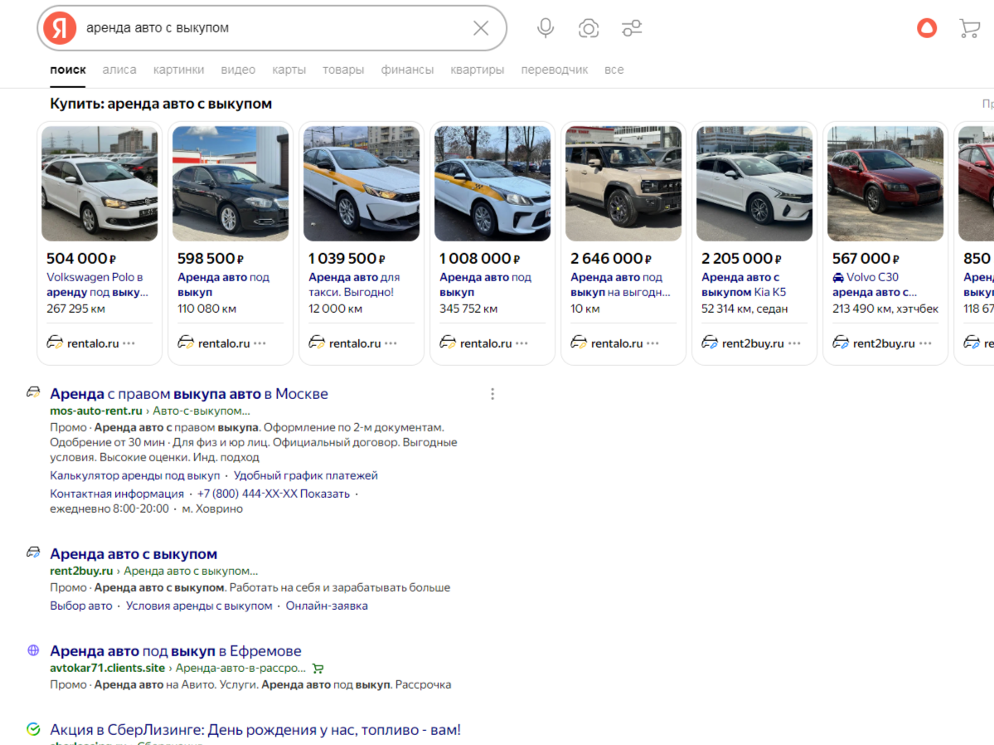994x745 pixels.
Task: Open avtokar71.clients.site green address
Action: [x=108, y=668]
